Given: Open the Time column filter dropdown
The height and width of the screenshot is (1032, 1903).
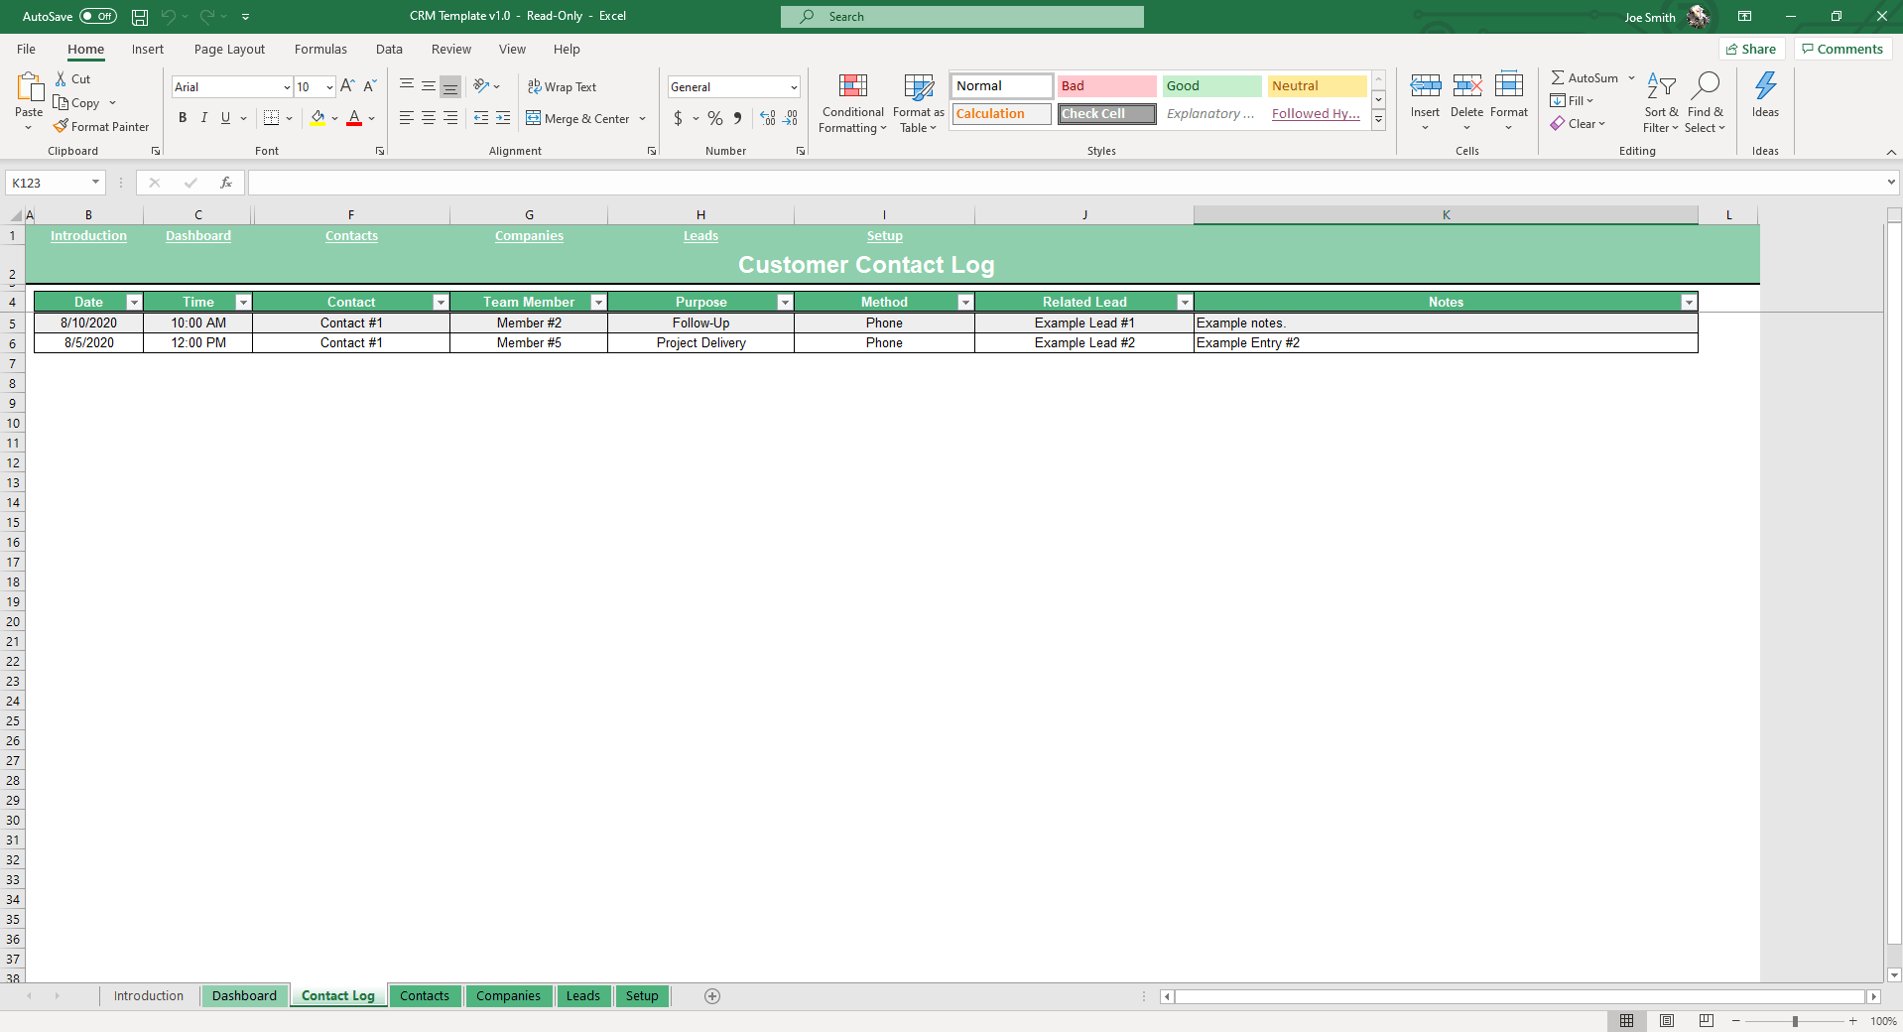Looking at the screenshot, I should point(243,303).
